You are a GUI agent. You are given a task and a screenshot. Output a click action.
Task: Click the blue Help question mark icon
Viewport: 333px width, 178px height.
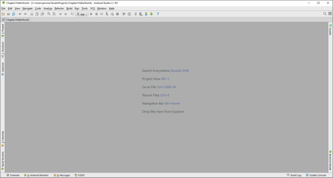pyautogui.click(x=158, y=14)
